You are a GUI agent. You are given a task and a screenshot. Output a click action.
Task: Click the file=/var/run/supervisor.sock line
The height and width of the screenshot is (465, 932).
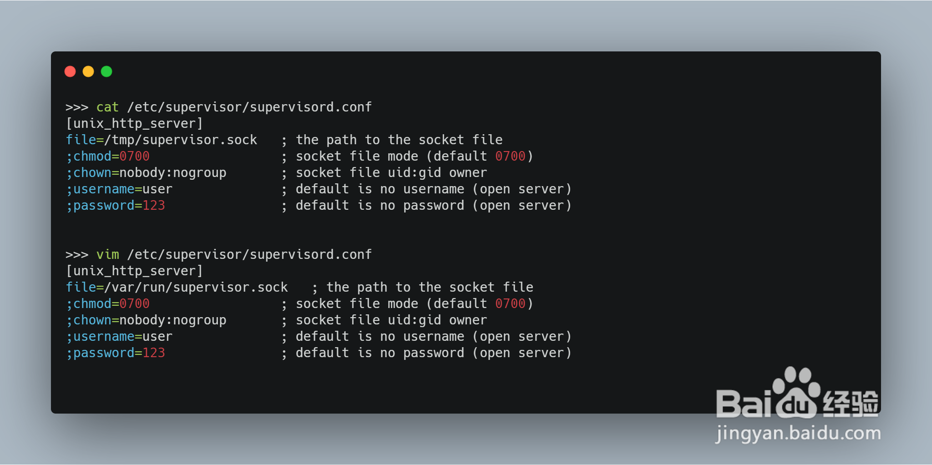tap(177, 287)
